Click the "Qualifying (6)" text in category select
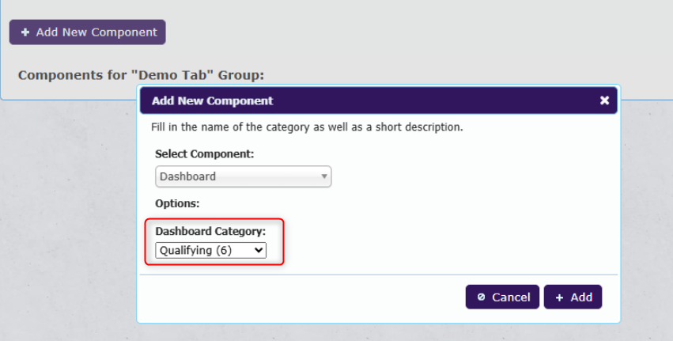 (195, 250)
